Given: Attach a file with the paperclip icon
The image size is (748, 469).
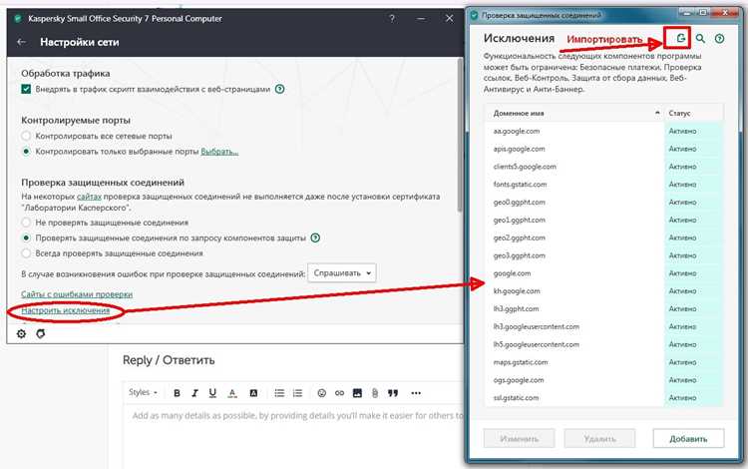Looking at the screenshot, I should click(375, 393).
